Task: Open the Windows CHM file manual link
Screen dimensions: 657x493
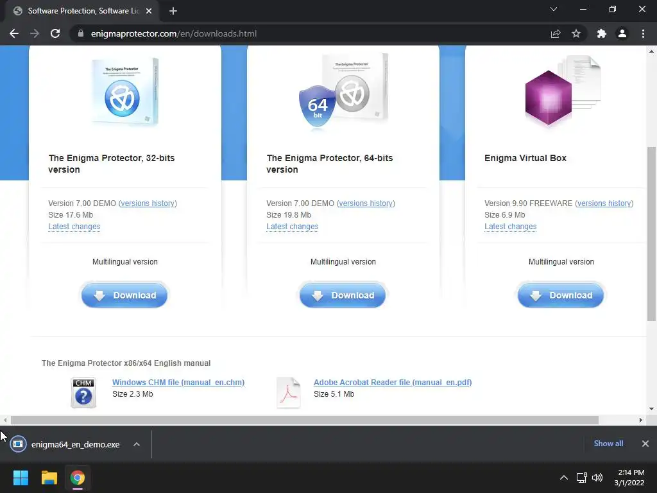Action: click(178, 383)
